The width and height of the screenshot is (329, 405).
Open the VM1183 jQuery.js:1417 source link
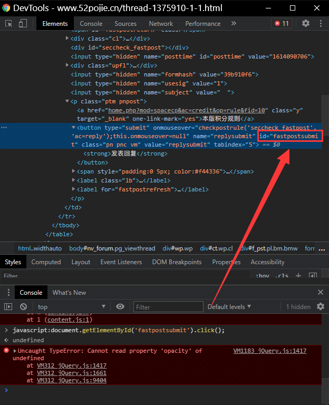tap(269, 351)
